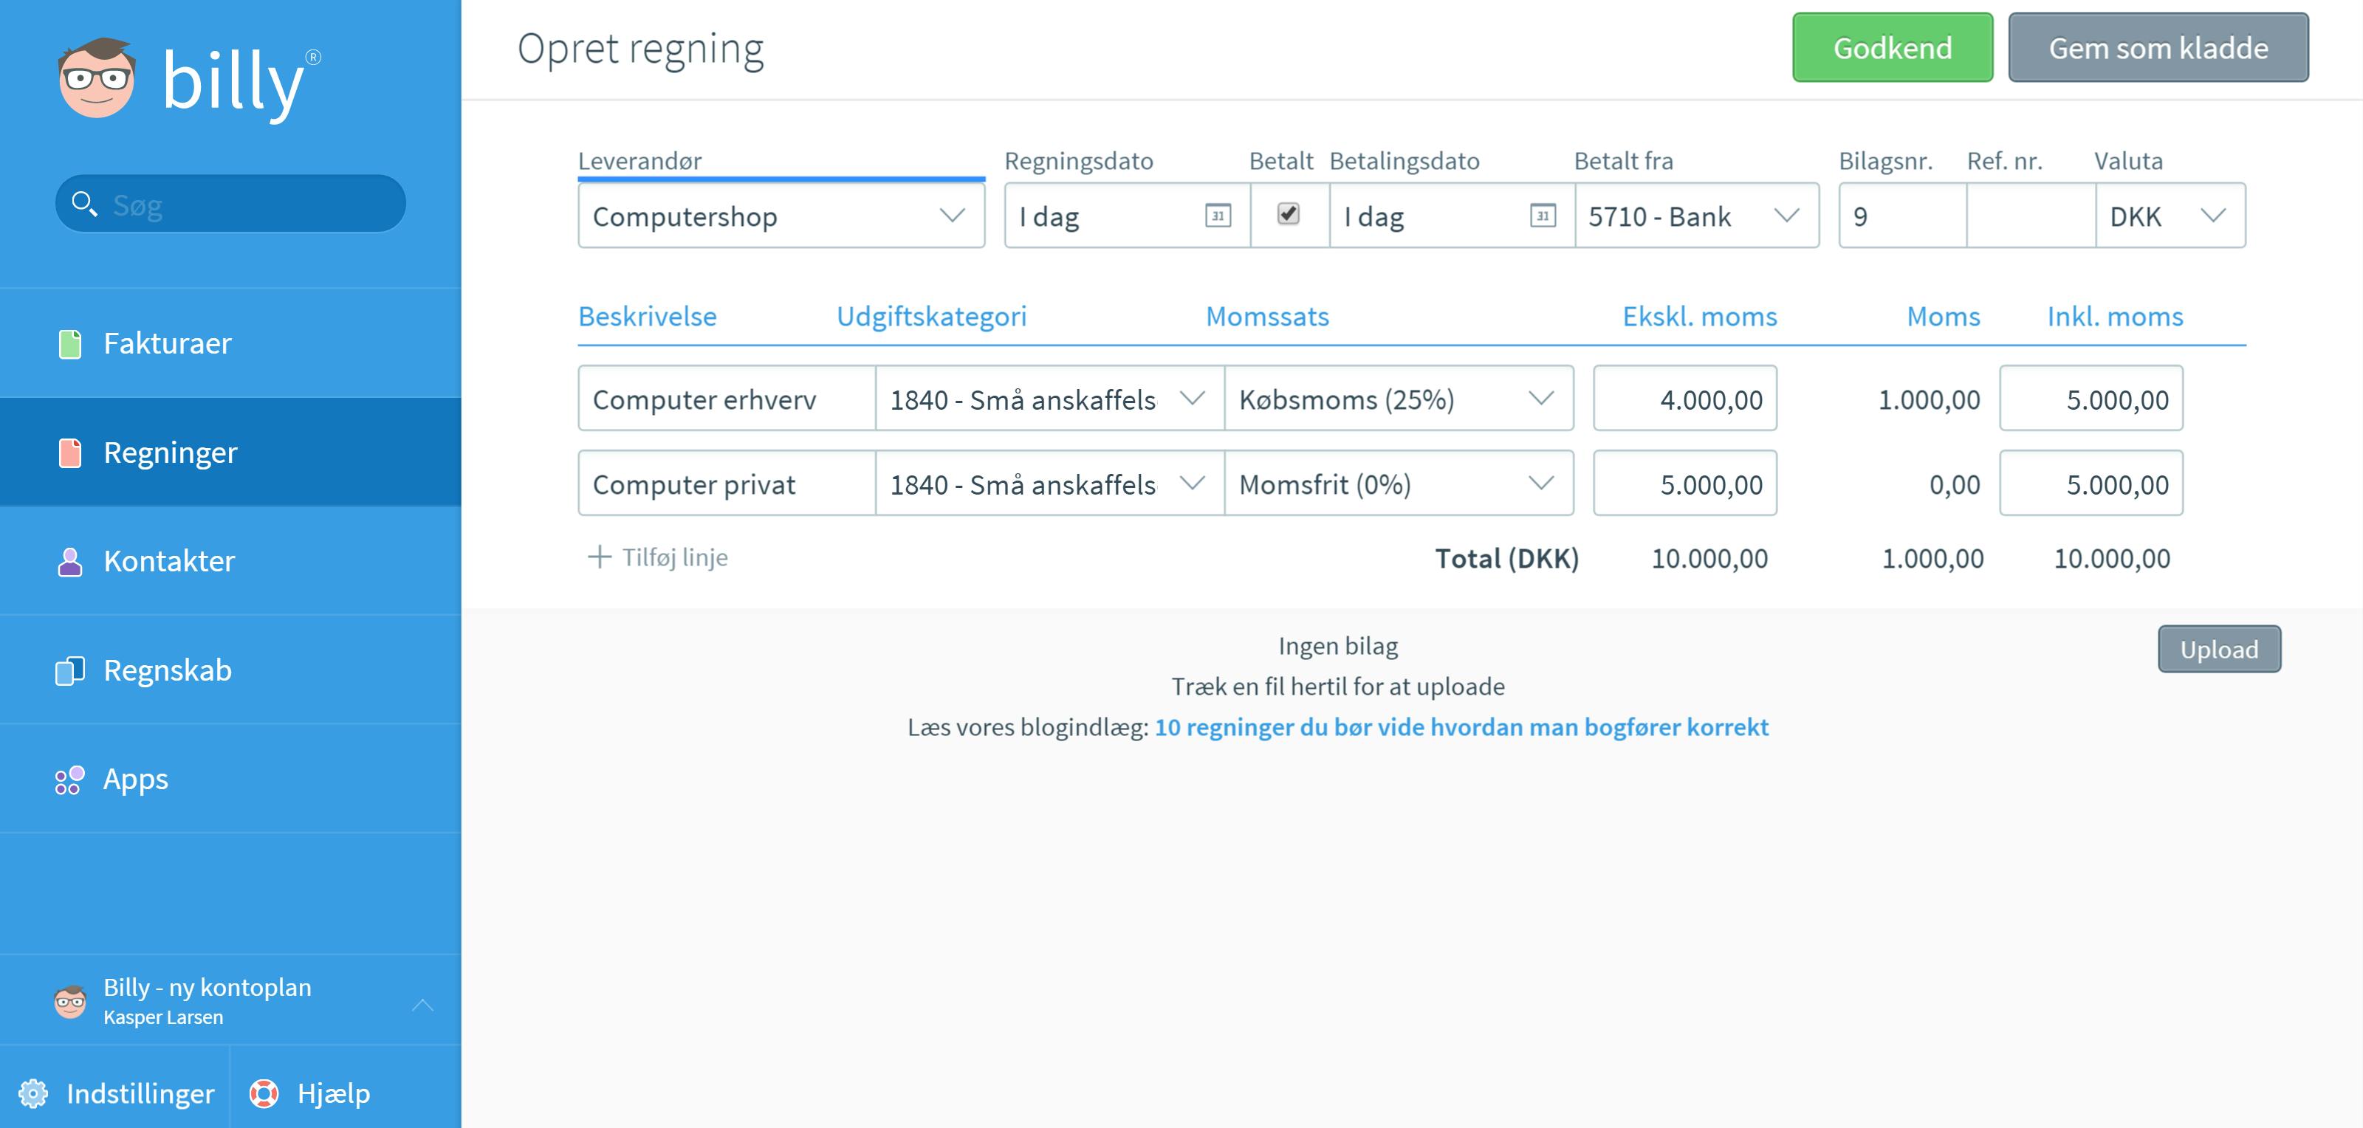Screen dimensions: 2363x1128
Task: Click the green Fakturaer document icon
Action: (69, 344)
